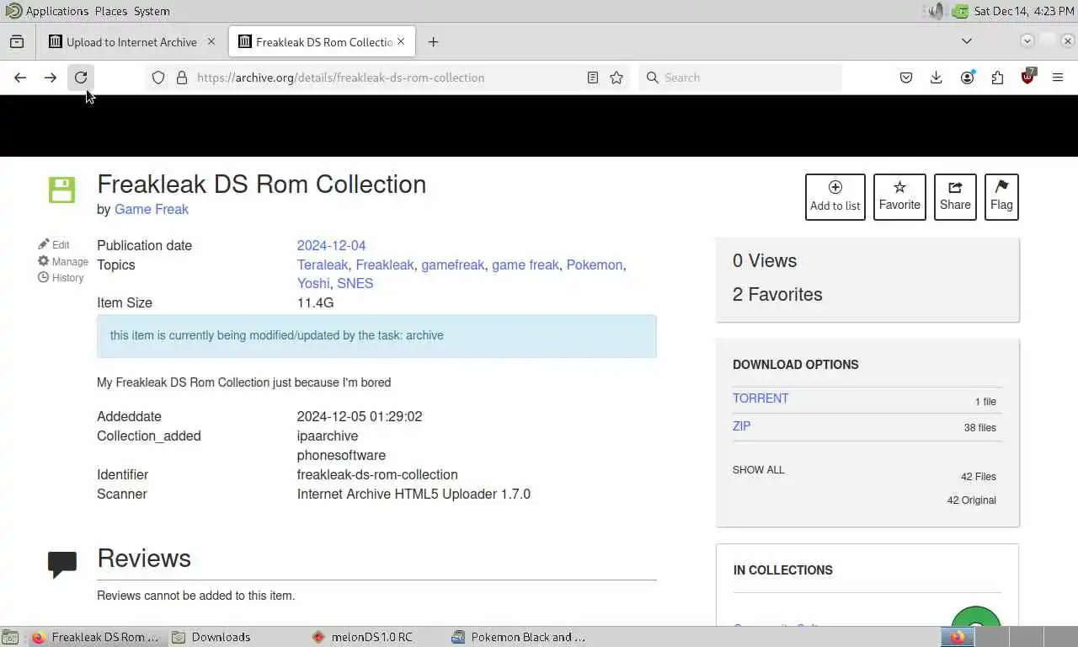Image resolution: width=1078 pixels, height=647 pixels.
Task: Click the show desktop icon in the bottom panel
Action: pyautogui.click(x=10, y=637)
